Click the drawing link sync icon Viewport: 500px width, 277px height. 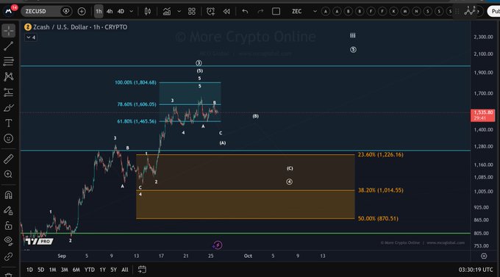pyautogui.click(x=9, y=256)
